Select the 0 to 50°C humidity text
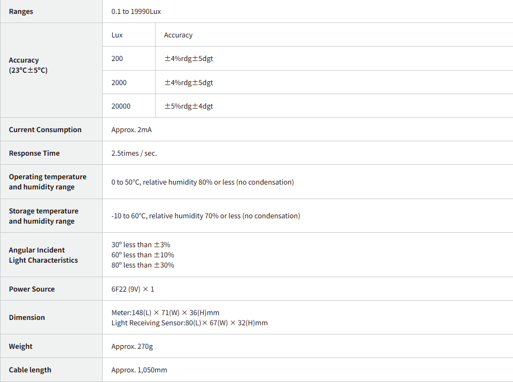The height and width of the screenshot is (382, 513). click(x=202, y=182)
